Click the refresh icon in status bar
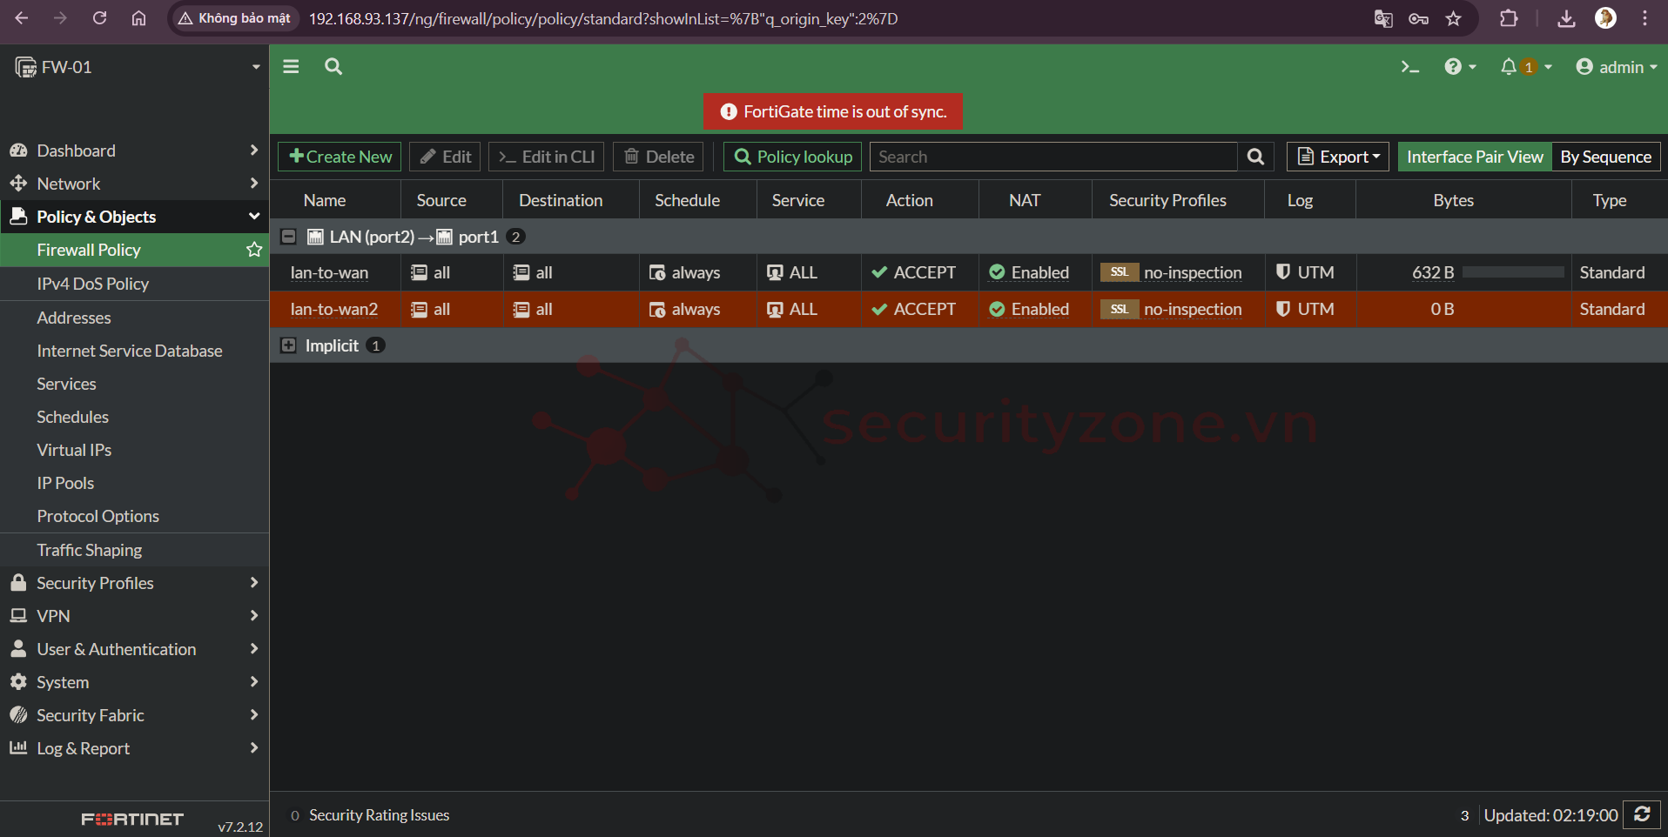Viewport: 1668px width, 837px height. click(x=1642, y=814)
